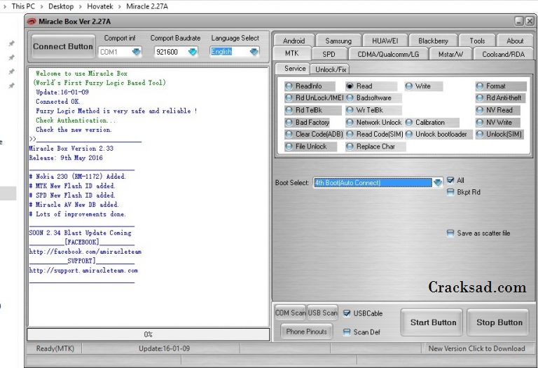538x368 pixels.
Task: Switch to the Unlock/Fix sub-tab
Action: coord(331,69)
